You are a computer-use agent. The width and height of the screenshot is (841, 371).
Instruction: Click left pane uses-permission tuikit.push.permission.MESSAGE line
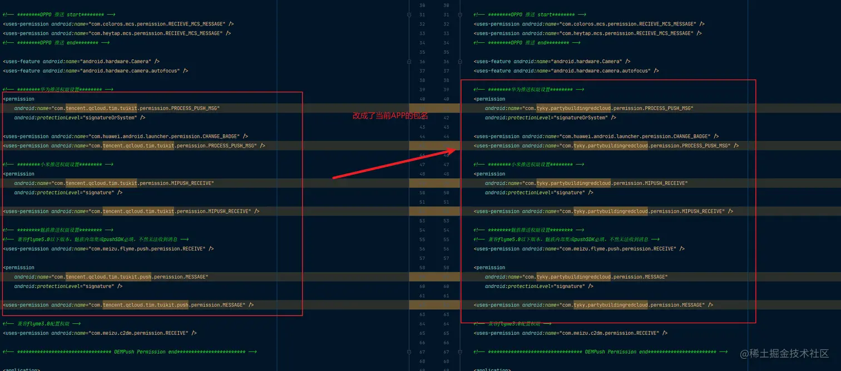tap(128, 305)
